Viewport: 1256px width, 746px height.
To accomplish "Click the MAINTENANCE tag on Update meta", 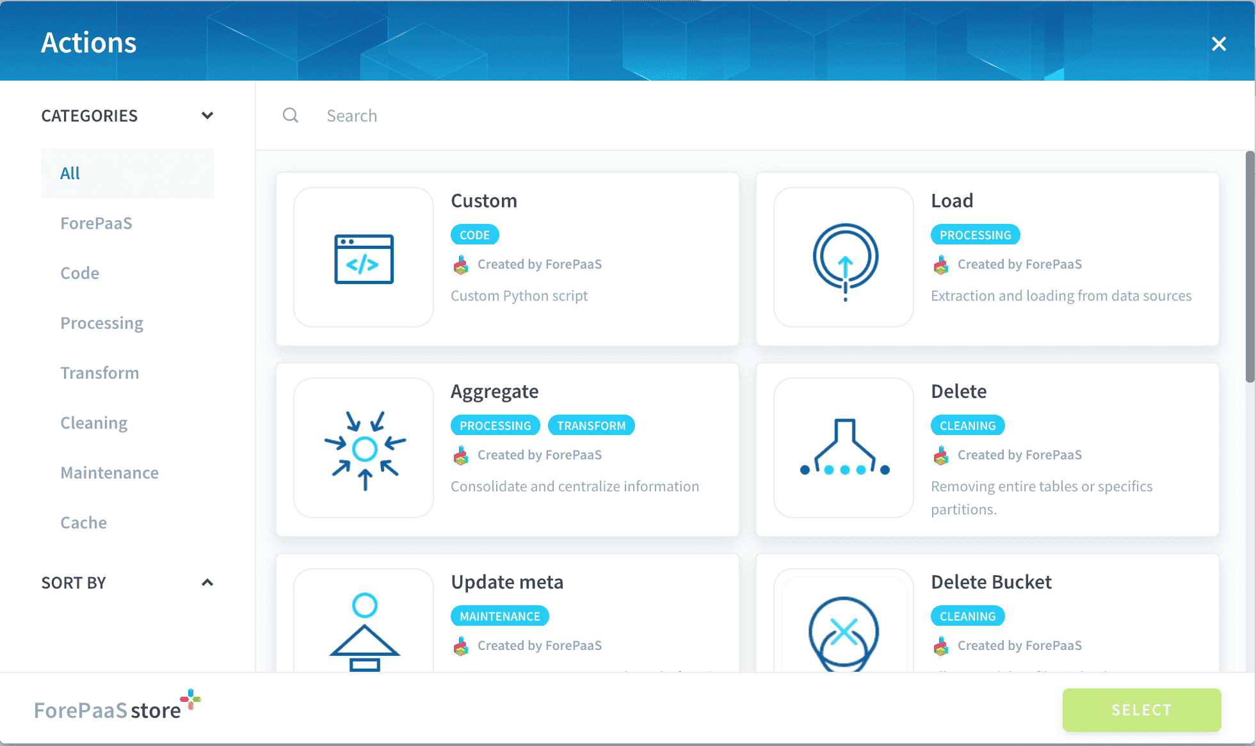I will (x=500, y=616).
